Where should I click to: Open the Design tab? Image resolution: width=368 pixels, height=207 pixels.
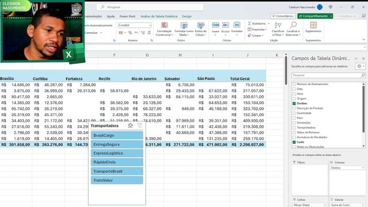pyautogui.click(x=186, y=17)
